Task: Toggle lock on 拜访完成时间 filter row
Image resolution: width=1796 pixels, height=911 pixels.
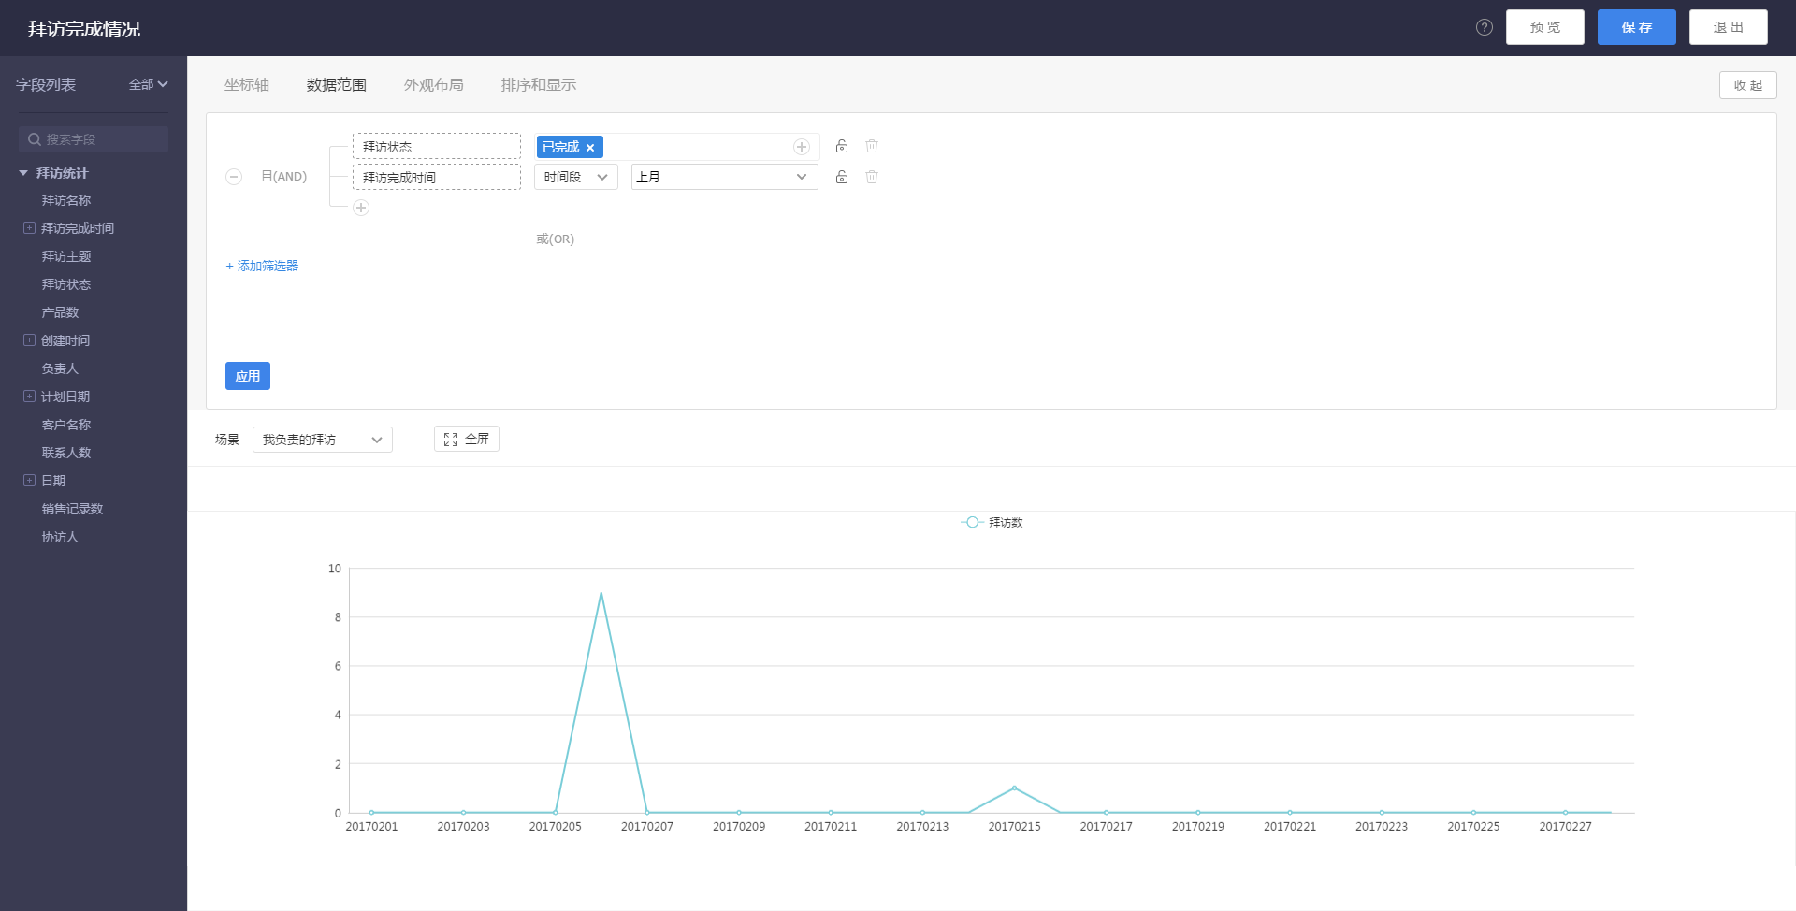Action: [842, 177]
